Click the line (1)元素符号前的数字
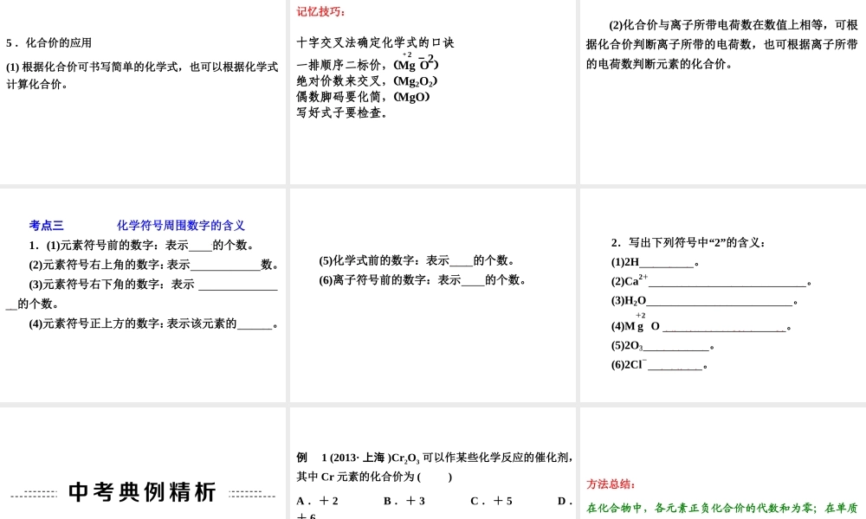Screen dimensions: 866x519 [x=143, y=245]
